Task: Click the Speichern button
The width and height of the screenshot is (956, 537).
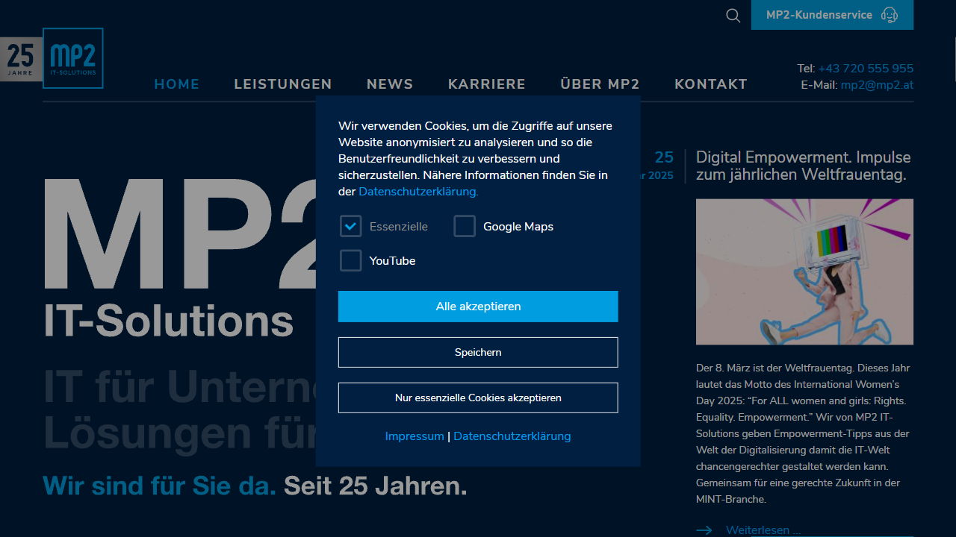Action: 478,352
